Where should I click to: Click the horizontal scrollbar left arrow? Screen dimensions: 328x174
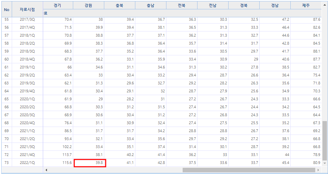coord(46,170)
